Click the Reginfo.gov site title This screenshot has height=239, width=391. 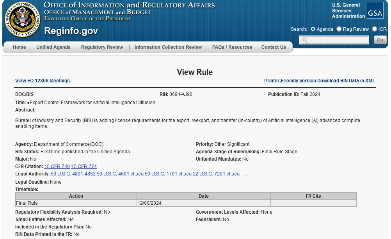pos(71,31)
